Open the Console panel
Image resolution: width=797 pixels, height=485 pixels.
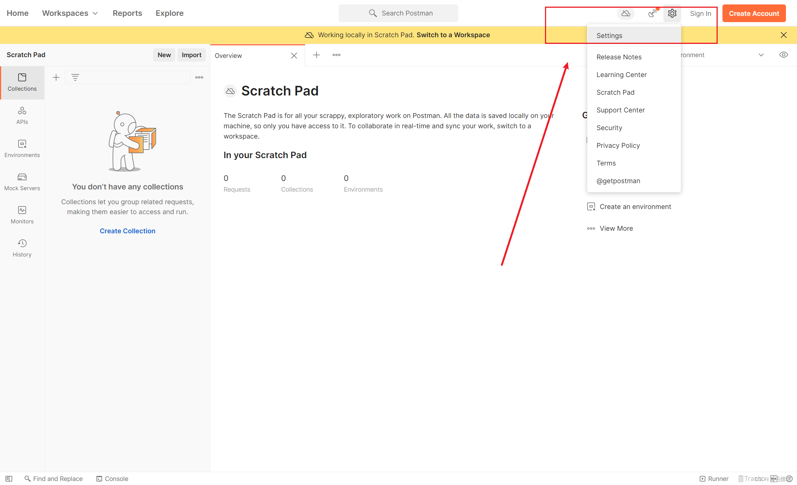click(x=112, y=479)
